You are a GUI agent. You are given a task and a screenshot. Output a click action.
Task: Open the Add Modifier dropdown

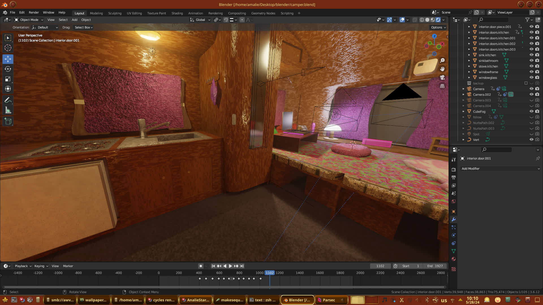[500, 169]
